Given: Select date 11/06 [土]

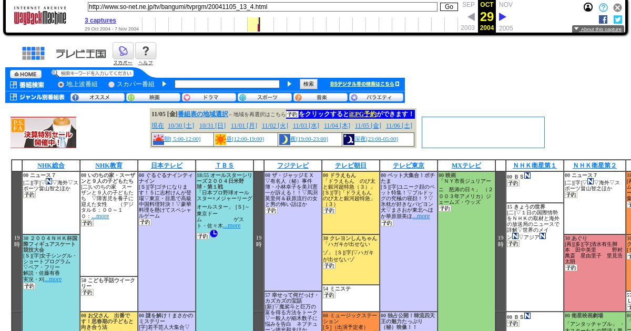Looking at the screenshot, I should pyautogui.click(x=399, y=126).
